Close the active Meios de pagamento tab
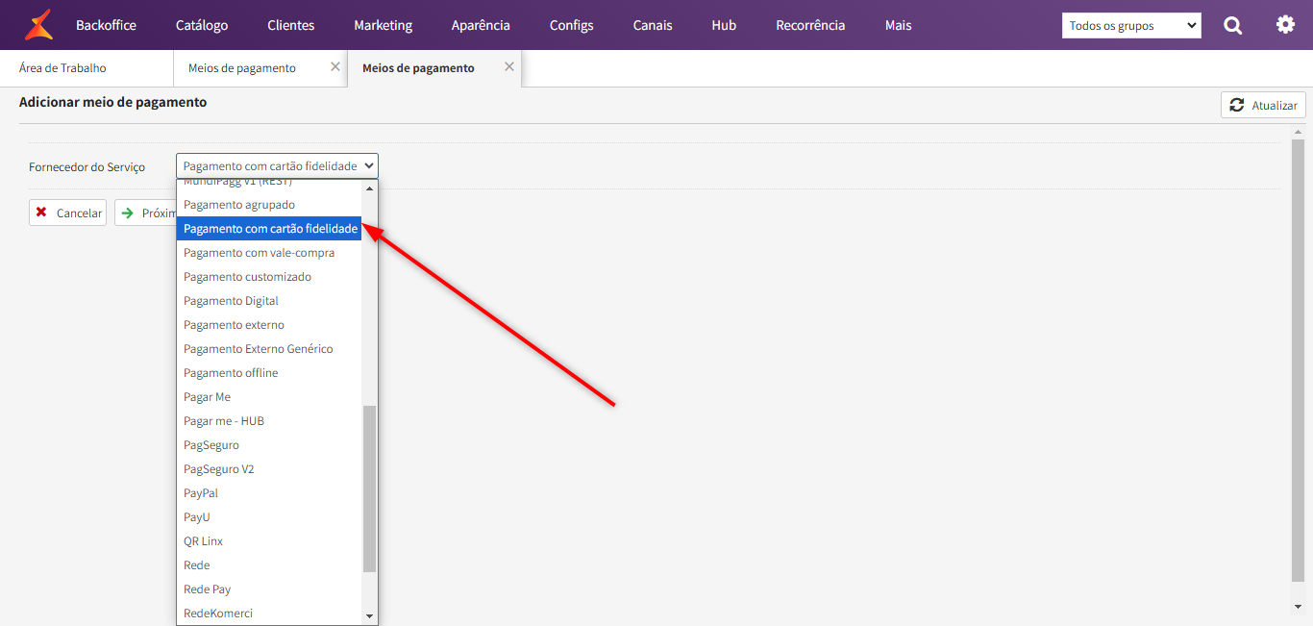Screen dimensions: 1313x626 pos(509,66)
